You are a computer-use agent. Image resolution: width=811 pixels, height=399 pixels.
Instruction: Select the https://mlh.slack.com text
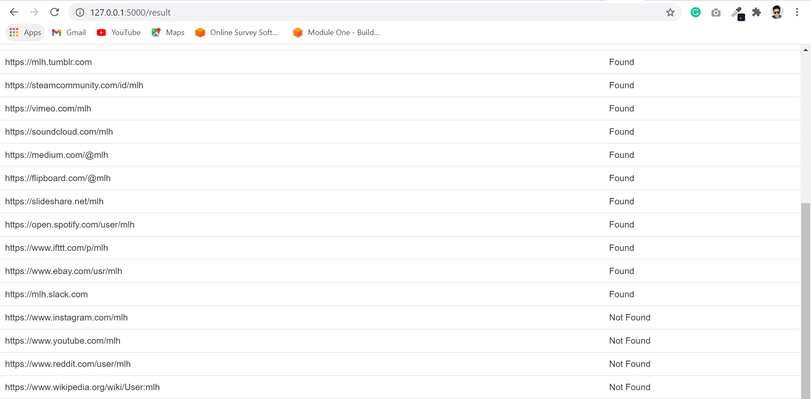(x=46, y=294)
